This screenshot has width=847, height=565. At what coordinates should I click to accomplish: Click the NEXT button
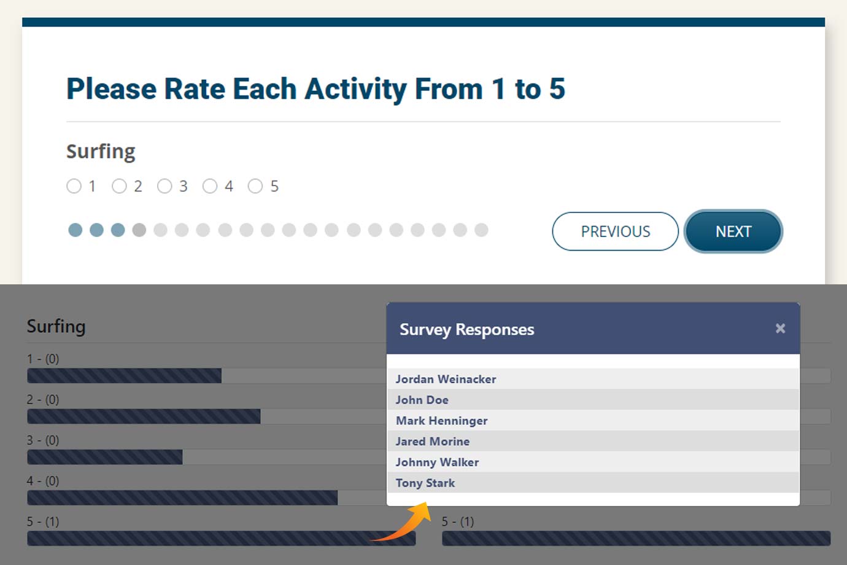[x=733, y=232]
